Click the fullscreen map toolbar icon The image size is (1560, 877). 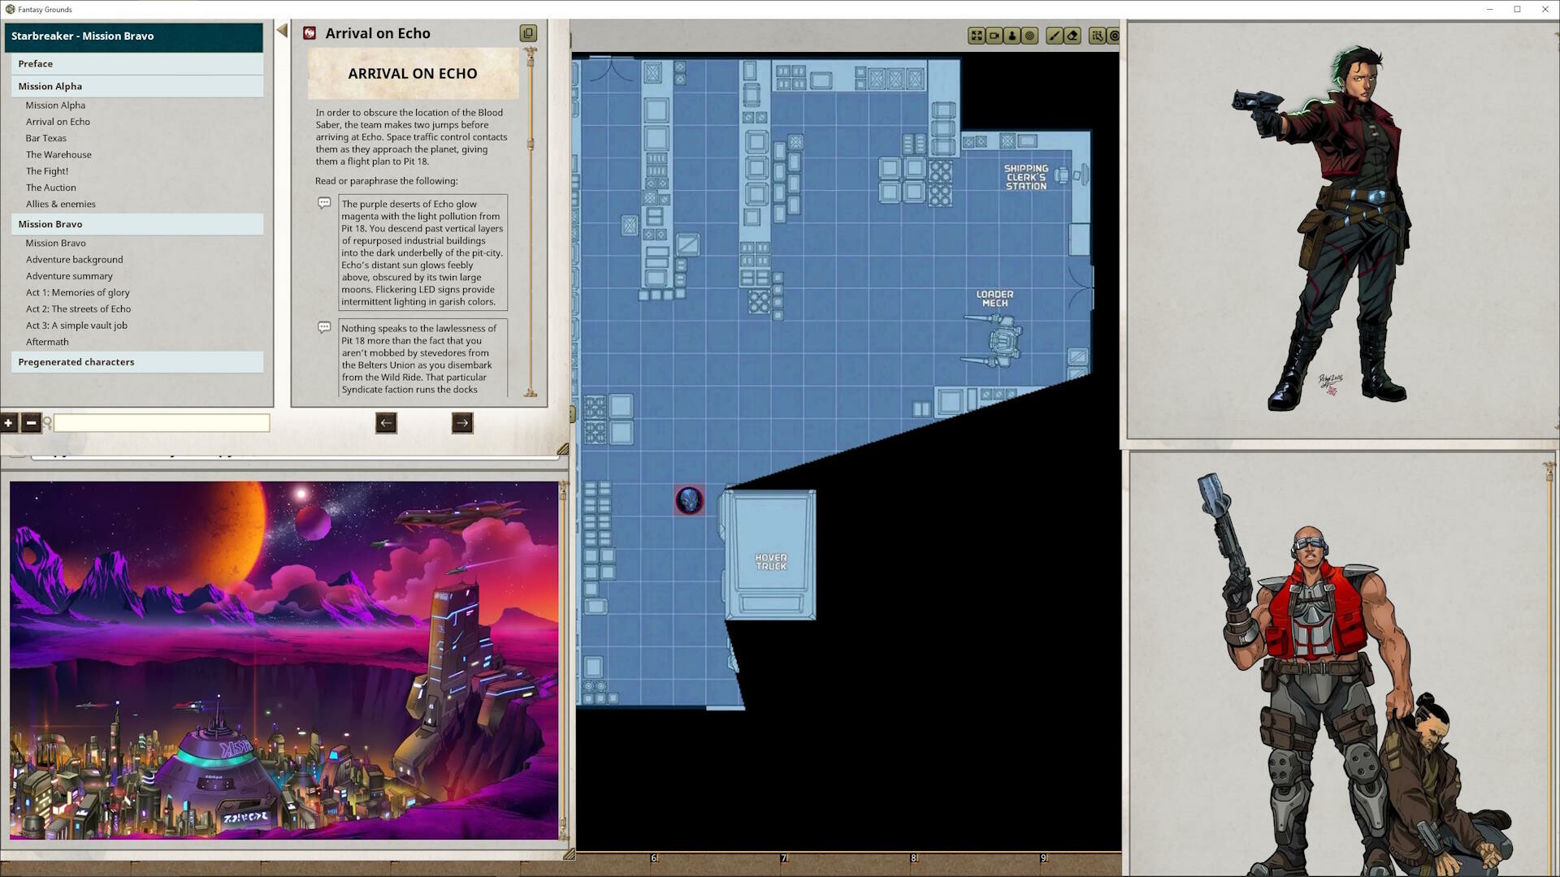977,36
